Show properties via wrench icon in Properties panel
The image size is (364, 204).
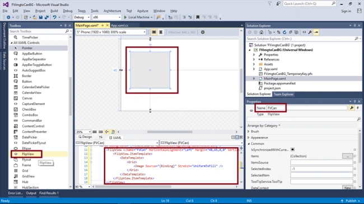(352, 108)
